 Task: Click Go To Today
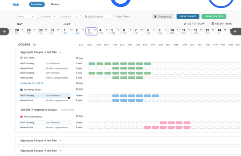[194, 24]
